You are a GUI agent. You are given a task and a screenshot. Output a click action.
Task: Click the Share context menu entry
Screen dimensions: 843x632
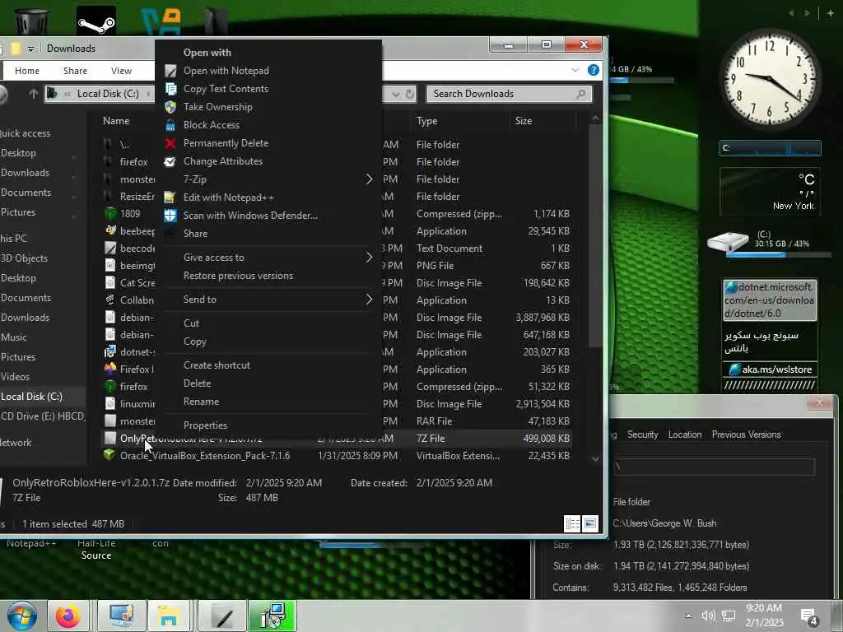point(195,233)
